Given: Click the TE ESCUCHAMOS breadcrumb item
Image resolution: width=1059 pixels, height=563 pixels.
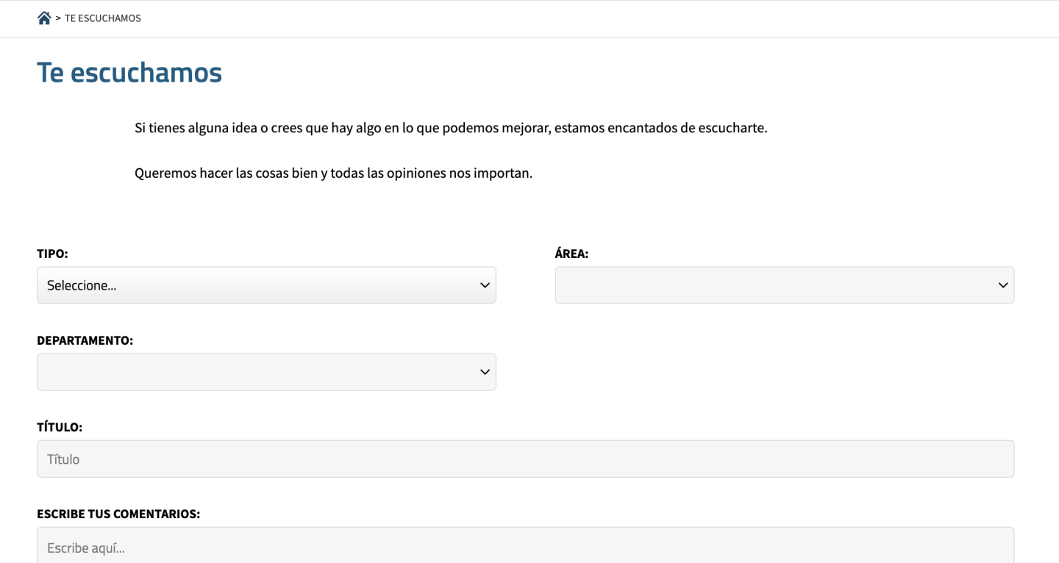Looking at the screenshot, I should (103, 18).
